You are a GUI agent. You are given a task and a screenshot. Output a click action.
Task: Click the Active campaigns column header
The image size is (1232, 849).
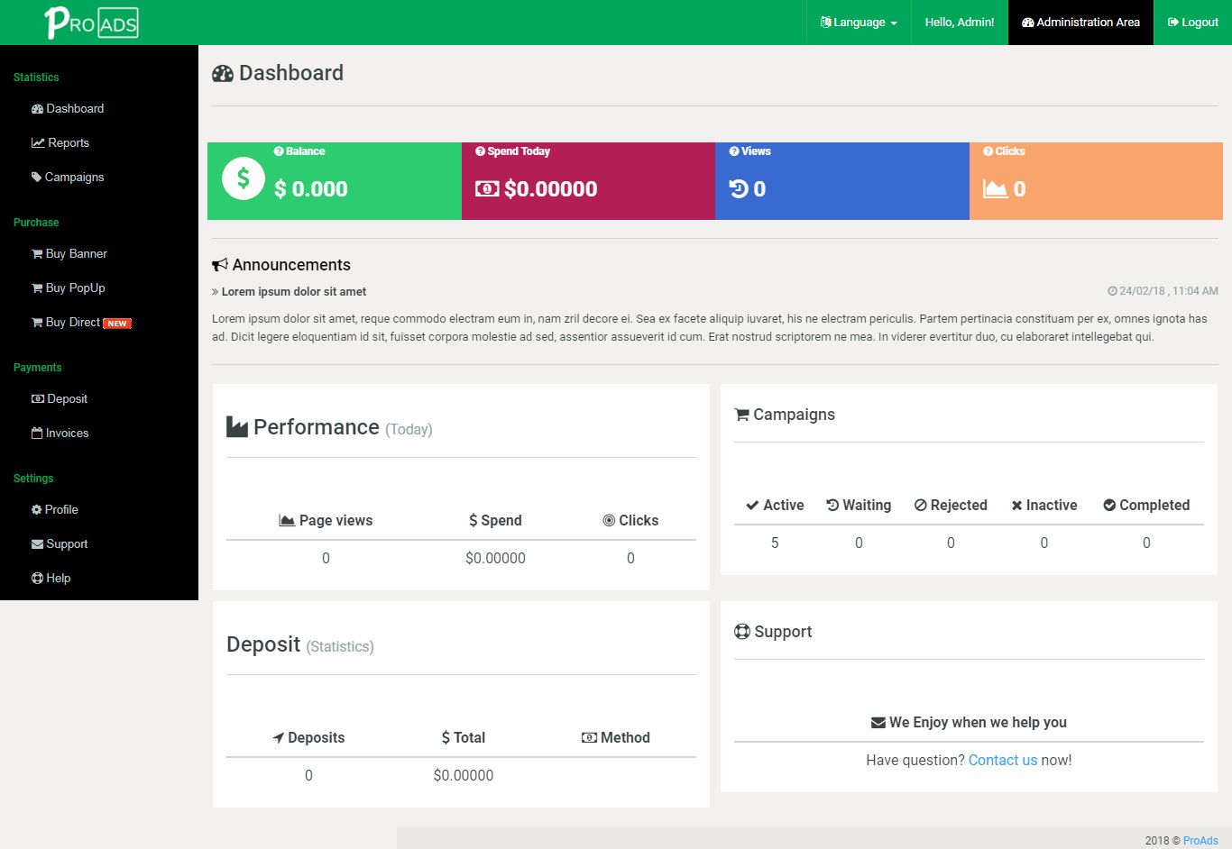coord(775,505)
